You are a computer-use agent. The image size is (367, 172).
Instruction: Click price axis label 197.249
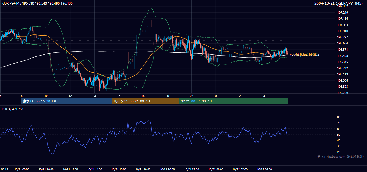[342, 13]
